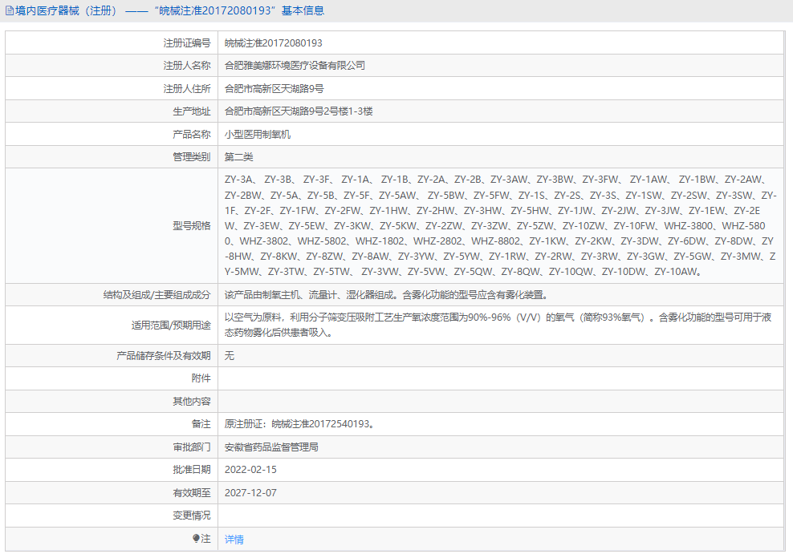The image size is (793, 558).
Task: Click the document icon beside the page title
Action: [x=9, y=10]
